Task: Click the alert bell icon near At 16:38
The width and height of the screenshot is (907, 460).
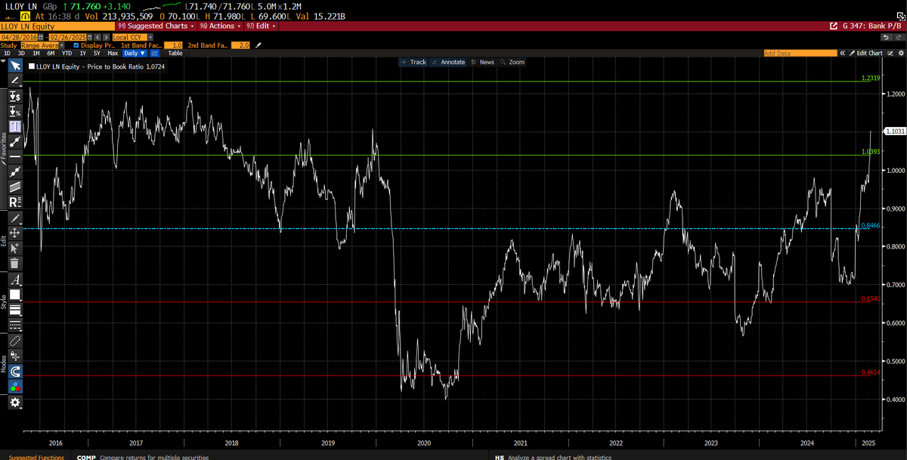Action: coord(26,17)
